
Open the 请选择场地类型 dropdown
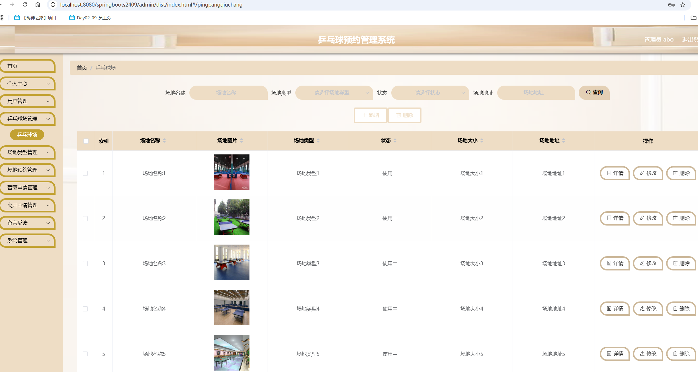(334, 93)
